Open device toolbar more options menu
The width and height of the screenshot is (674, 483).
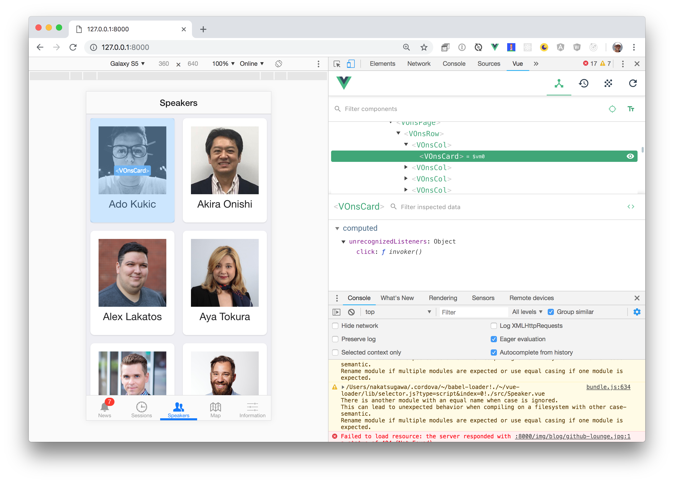[x=319, y=64]
